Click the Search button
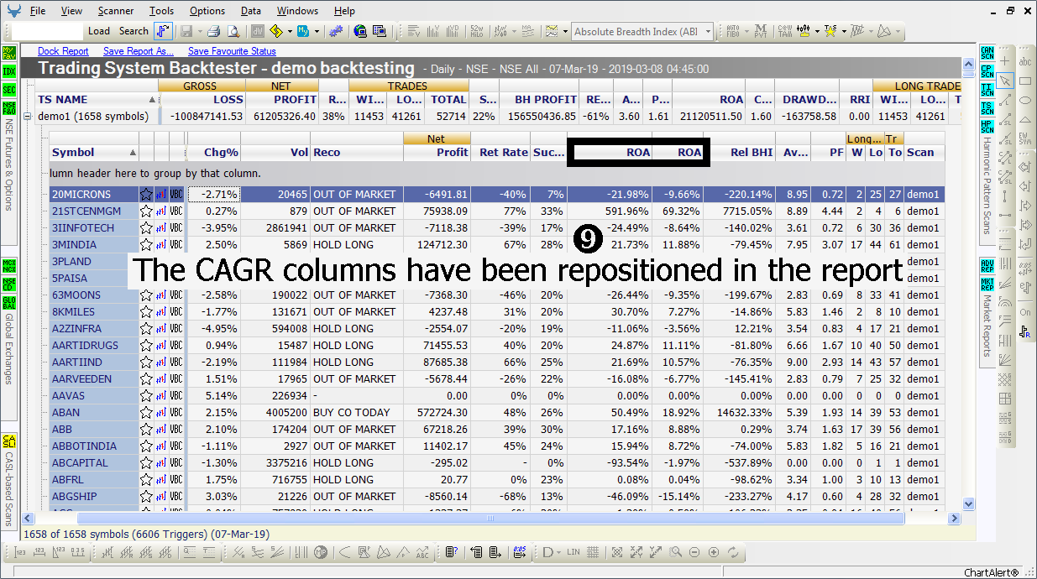The width and height of the screenshot is (1037, 579). pyautogui.click(x=134, y=31)
